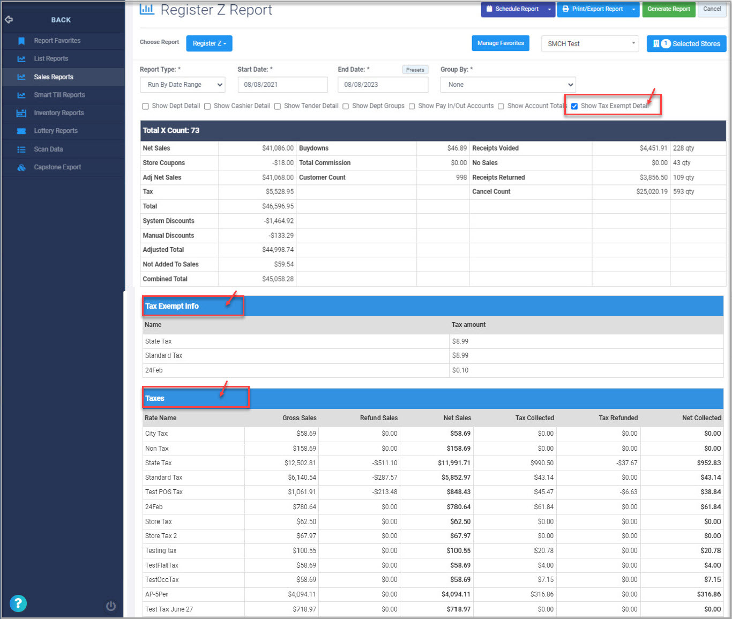The image size is (732, 619).
Task: Open Manage Favorites
Action: [x=501, y=43]
